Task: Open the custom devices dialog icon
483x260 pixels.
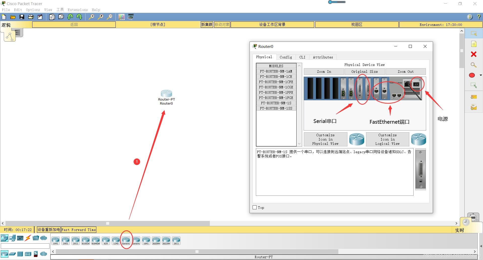Action: point(131,17)
